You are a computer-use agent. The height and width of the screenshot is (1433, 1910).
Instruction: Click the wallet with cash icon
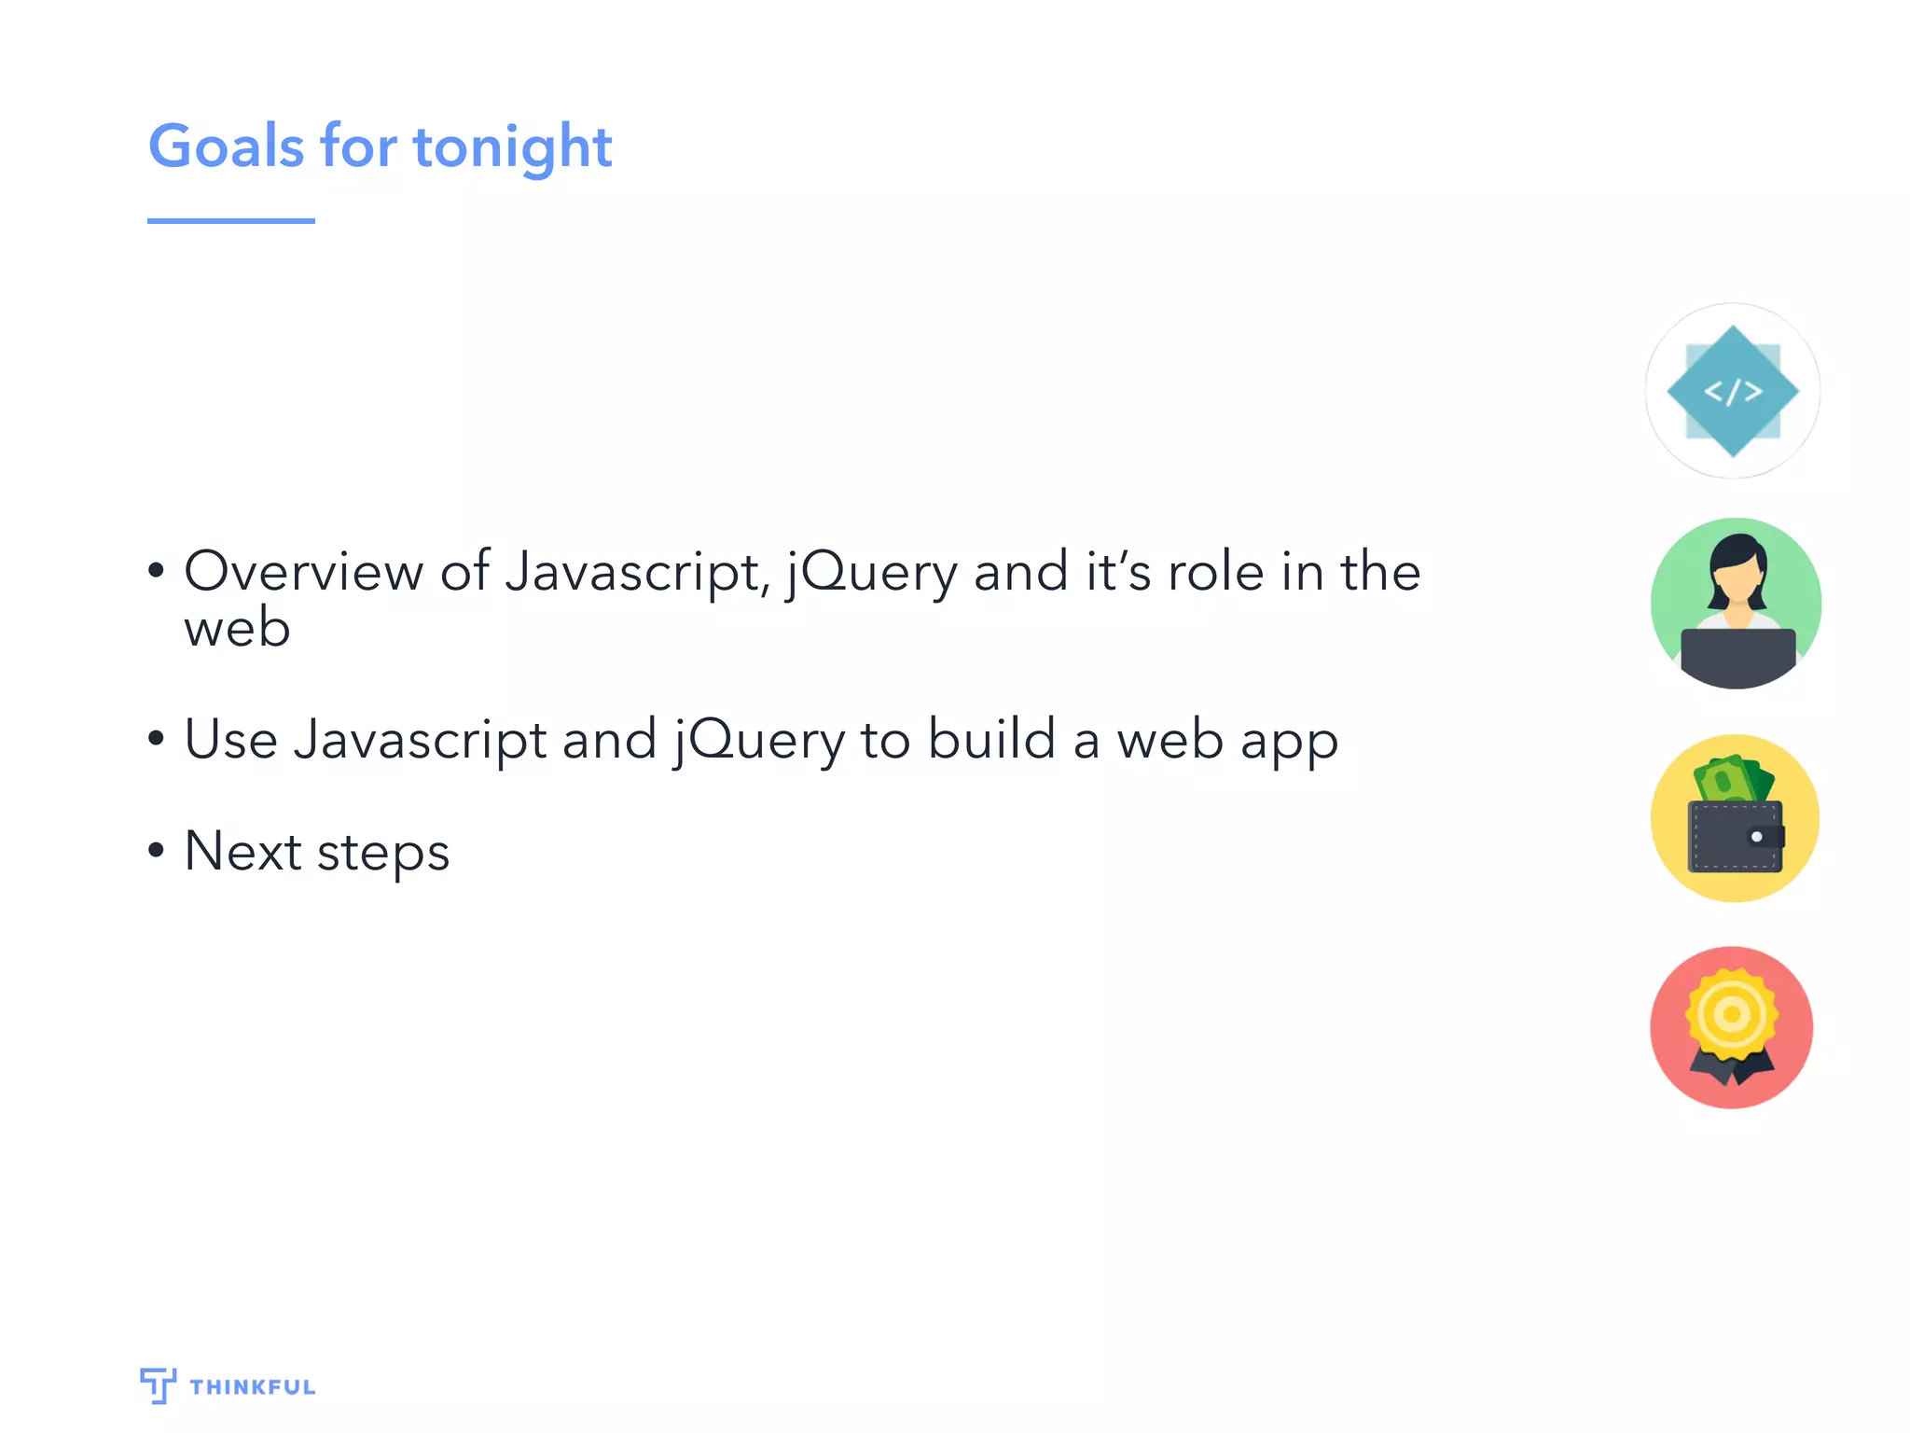coord(1735,818)
